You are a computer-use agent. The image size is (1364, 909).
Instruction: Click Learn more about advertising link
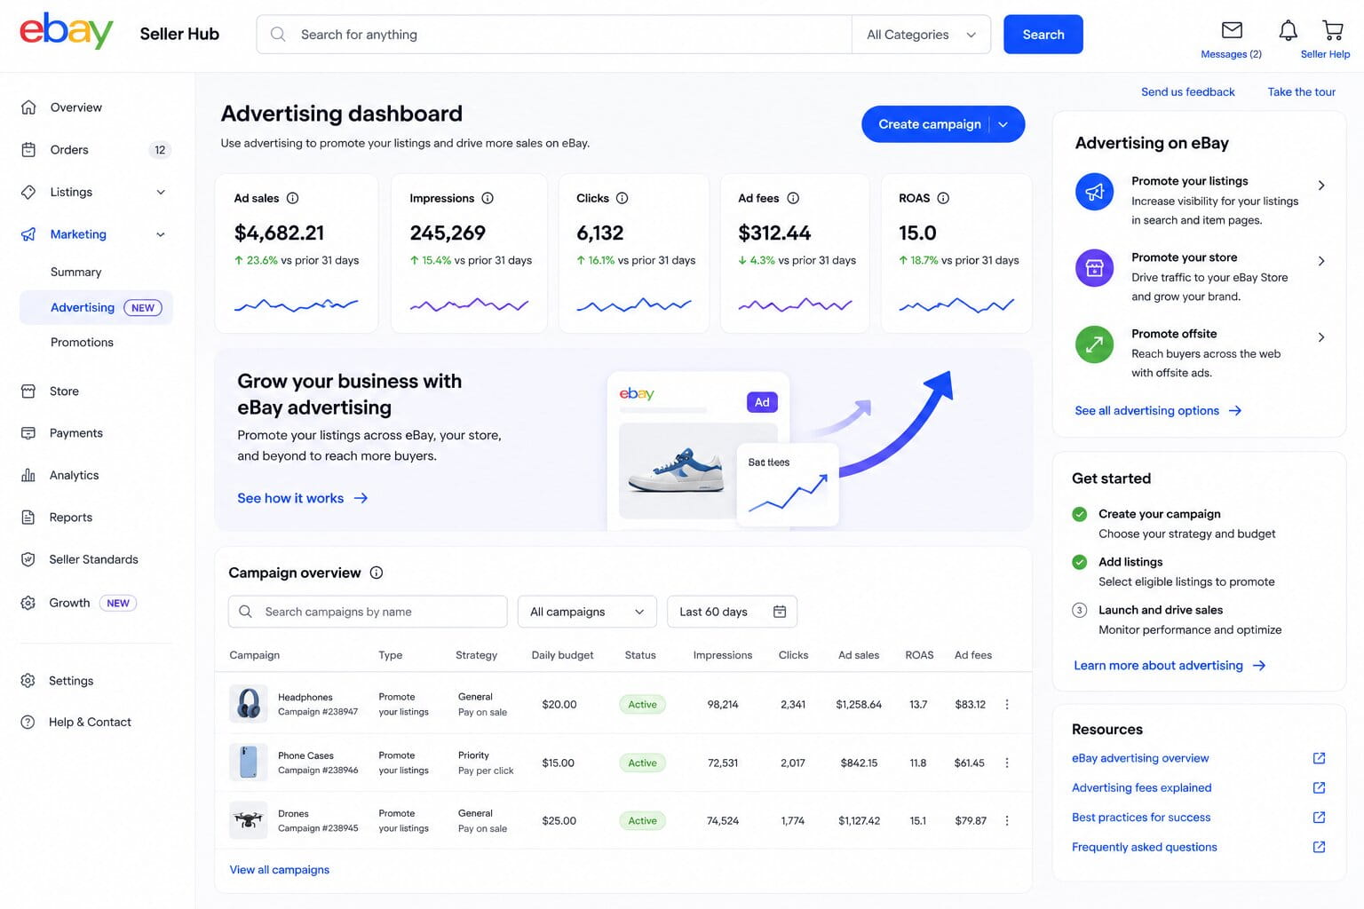tap(1170, 665)
